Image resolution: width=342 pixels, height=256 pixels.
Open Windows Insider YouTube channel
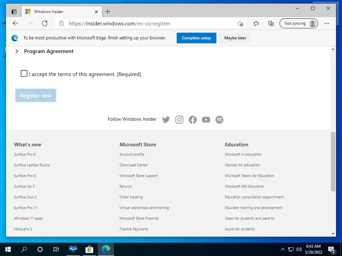click(x=206, y=120)
